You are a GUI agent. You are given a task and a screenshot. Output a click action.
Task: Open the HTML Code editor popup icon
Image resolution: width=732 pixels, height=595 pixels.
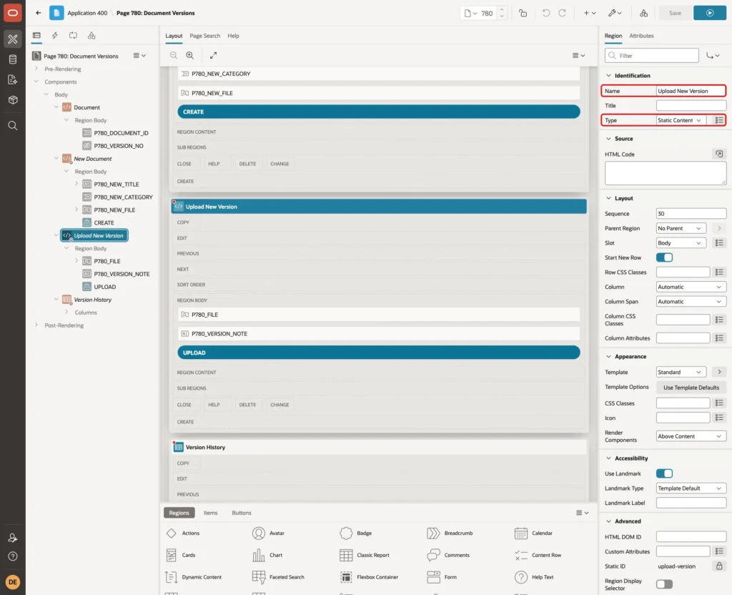point(719,154)
